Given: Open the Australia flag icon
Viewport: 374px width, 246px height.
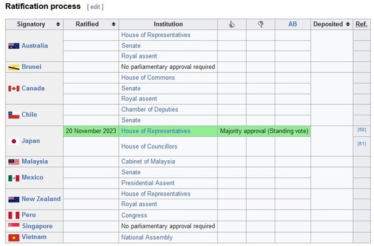Looking at the screenshot, I should coord(14,46).
